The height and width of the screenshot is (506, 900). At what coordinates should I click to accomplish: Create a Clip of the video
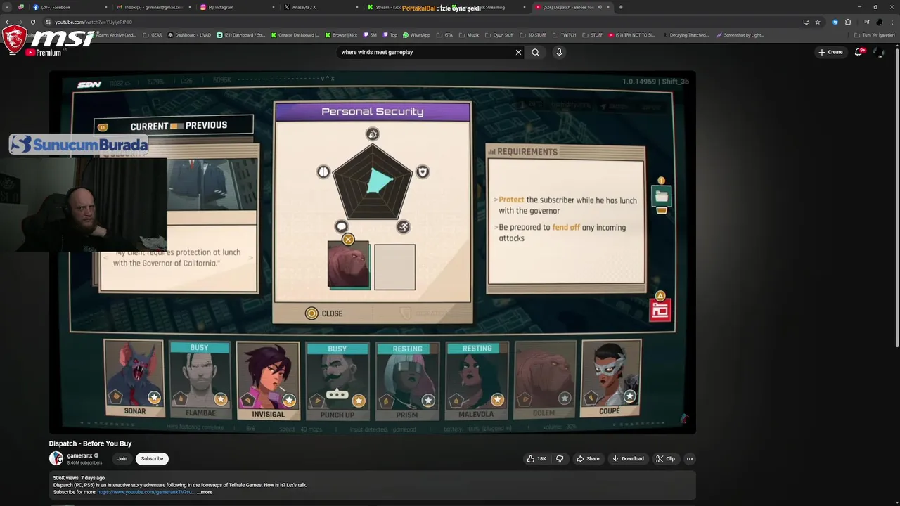665,458
